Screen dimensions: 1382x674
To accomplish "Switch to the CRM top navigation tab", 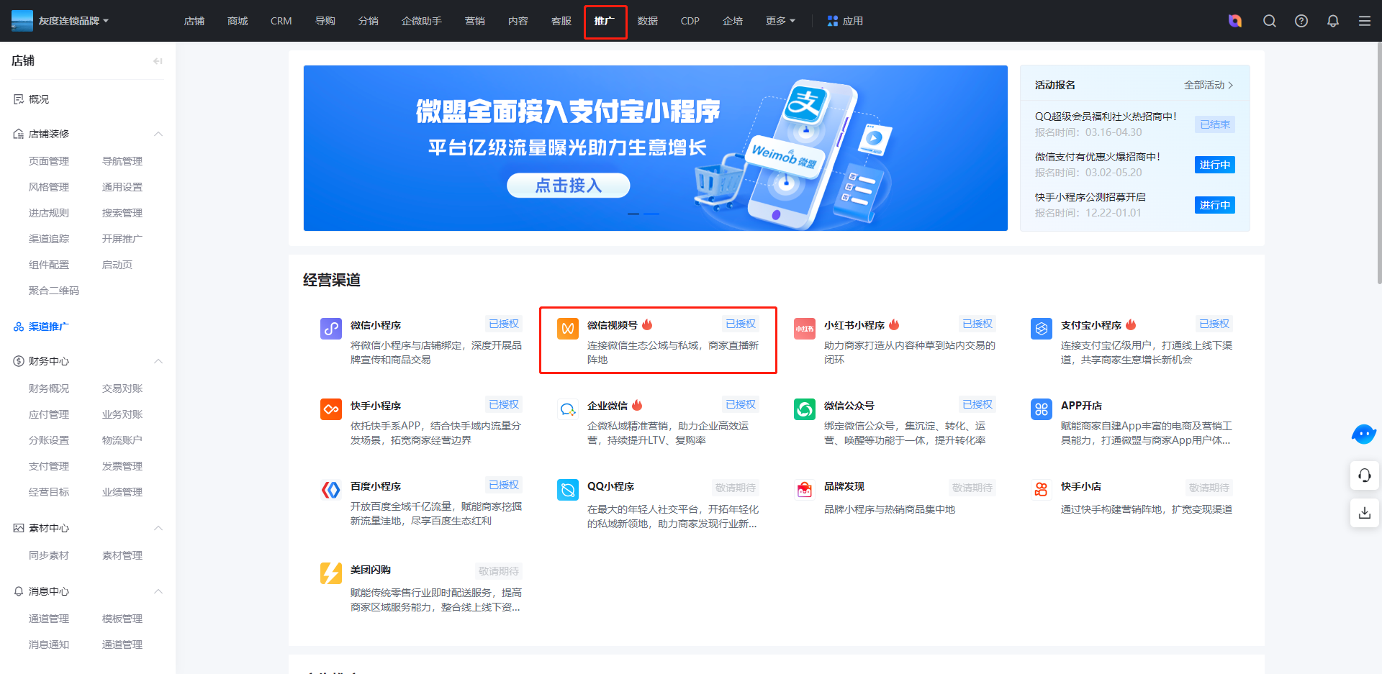I will [x=281, y=21].
